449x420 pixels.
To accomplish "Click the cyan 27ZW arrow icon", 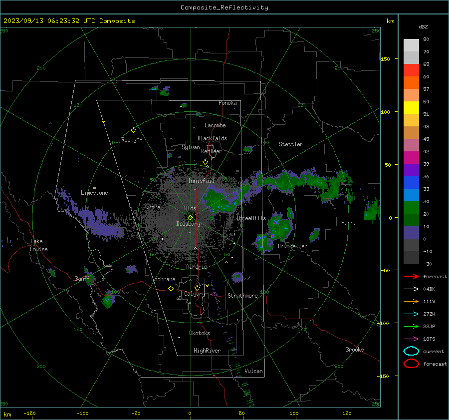I will point(411,314).
